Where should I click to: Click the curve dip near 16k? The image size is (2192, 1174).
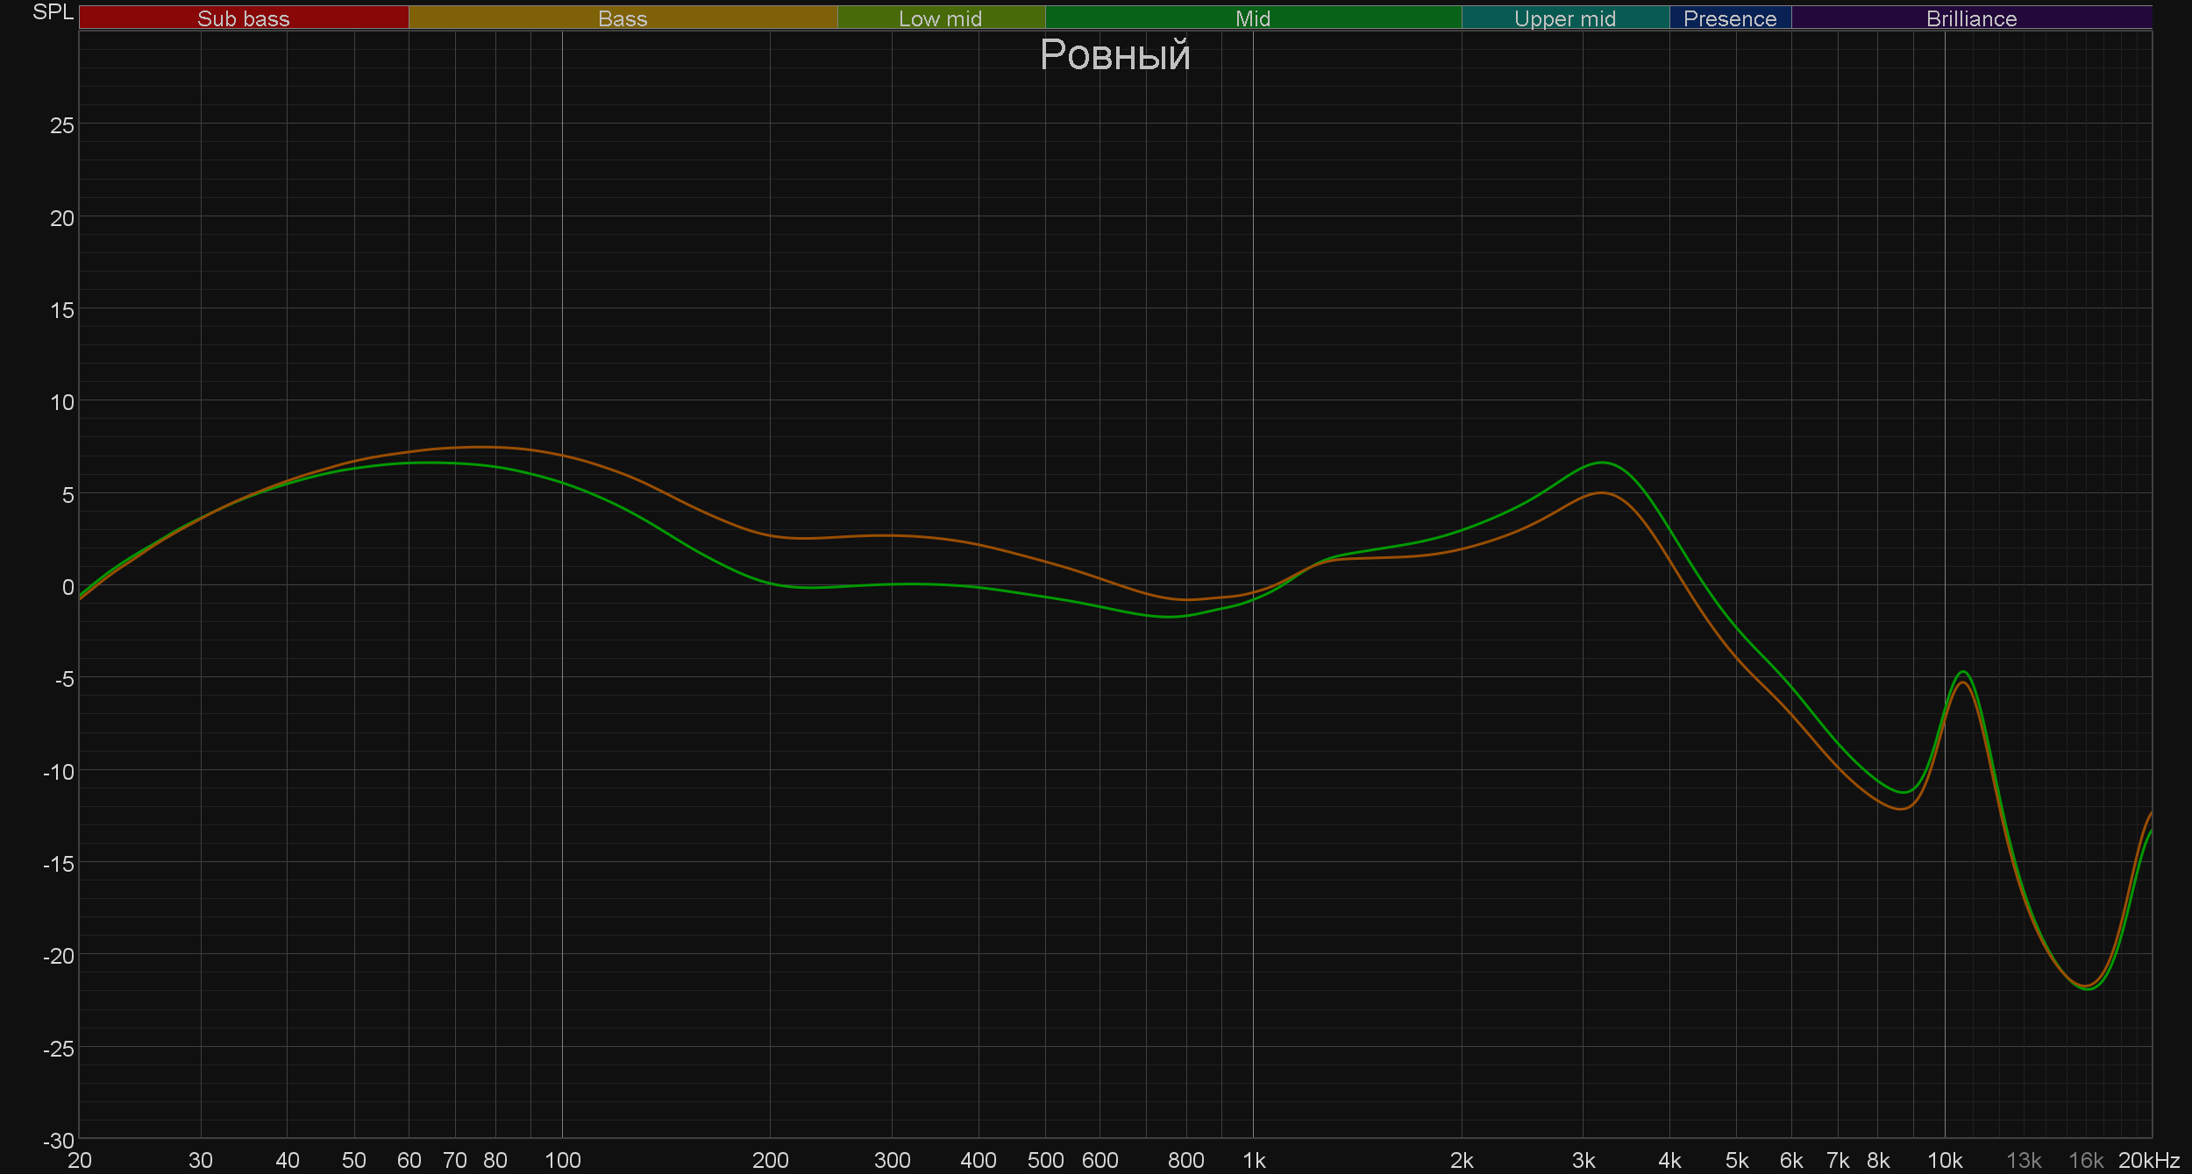tap(2088, 987)
